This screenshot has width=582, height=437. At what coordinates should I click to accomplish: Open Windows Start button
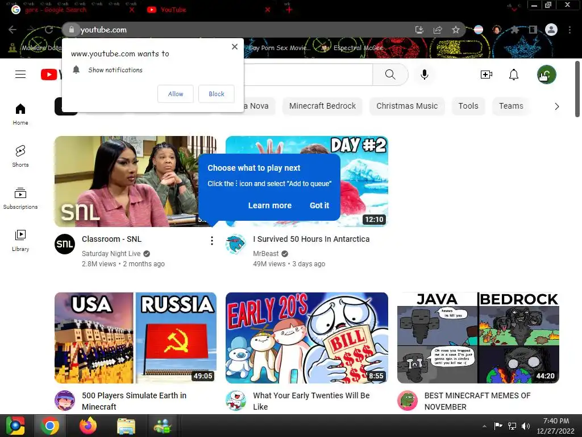coord(15,426)
